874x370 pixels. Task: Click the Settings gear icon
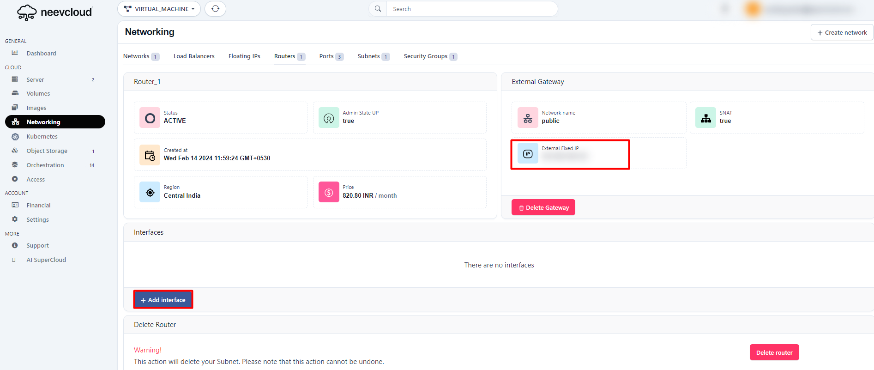(x=15, y=219)
